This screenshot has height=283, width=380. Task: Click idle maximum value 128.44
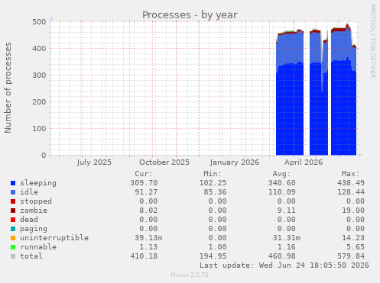pos(351,192)
